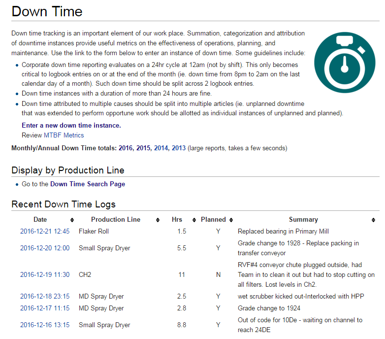Sort by Production Line arrows
The image size is (385, 339).
tap(158, 220)
